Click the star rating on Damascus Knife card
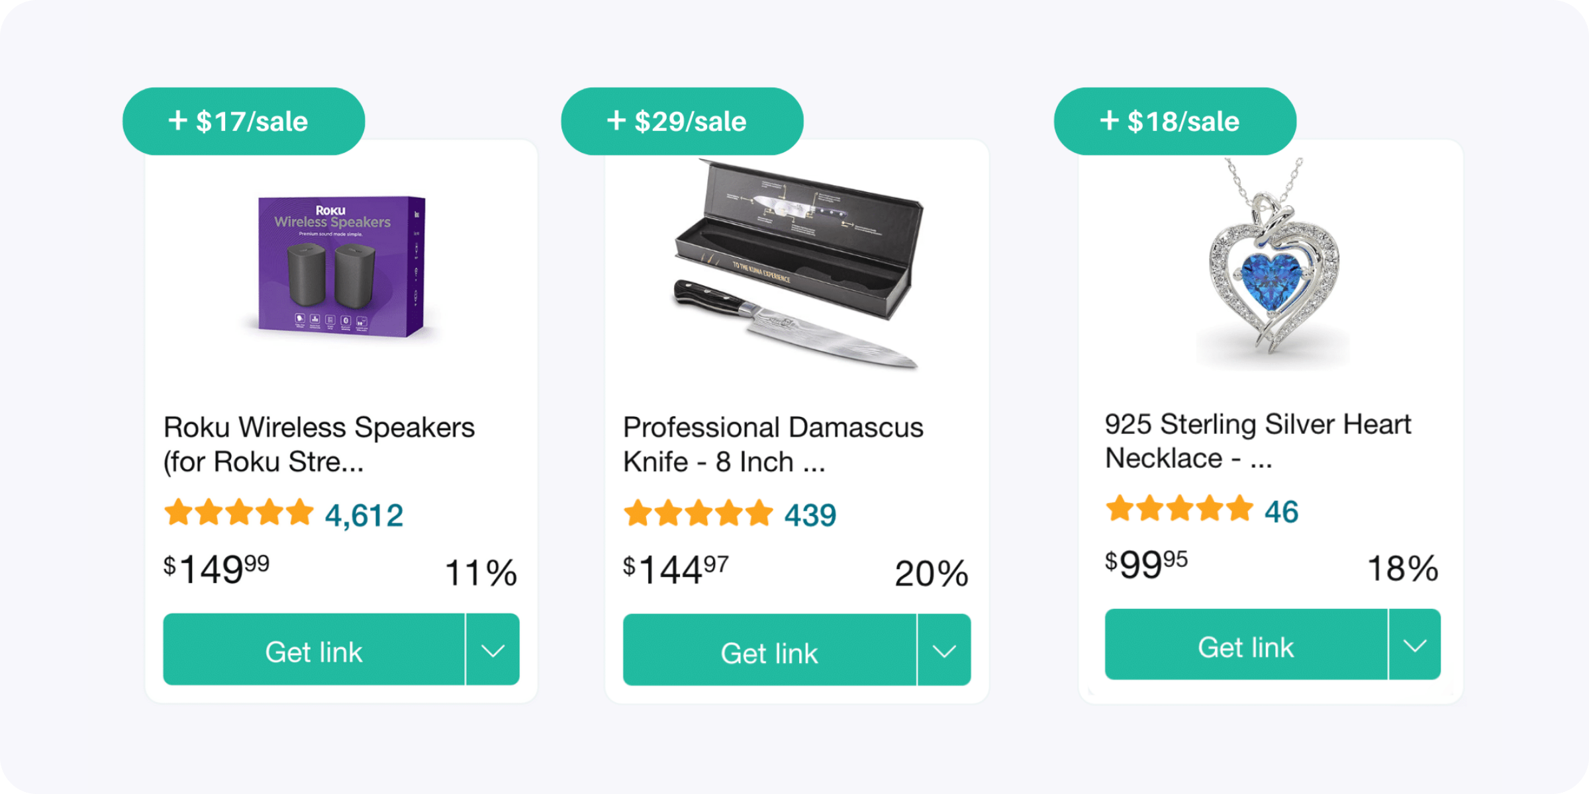Screen dimensions: 1589x794 point(700,512)
